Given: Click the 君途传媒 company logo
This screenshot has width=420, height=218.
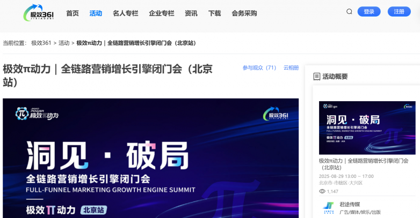Looking at the screenshot, I should pos(329,208).
